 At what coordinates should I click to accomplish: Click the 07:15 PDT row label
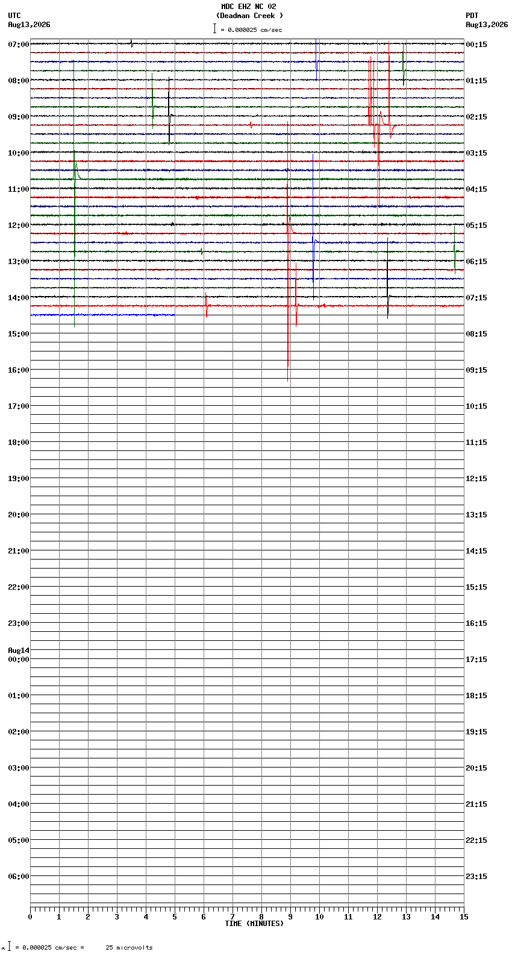(476, 298)
